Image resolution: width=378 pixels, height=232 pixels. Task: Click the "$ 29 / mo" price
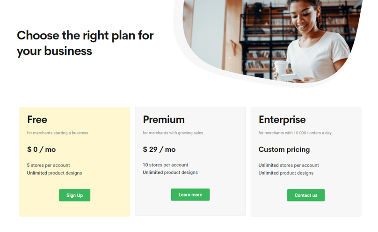[x=159, y=150]
